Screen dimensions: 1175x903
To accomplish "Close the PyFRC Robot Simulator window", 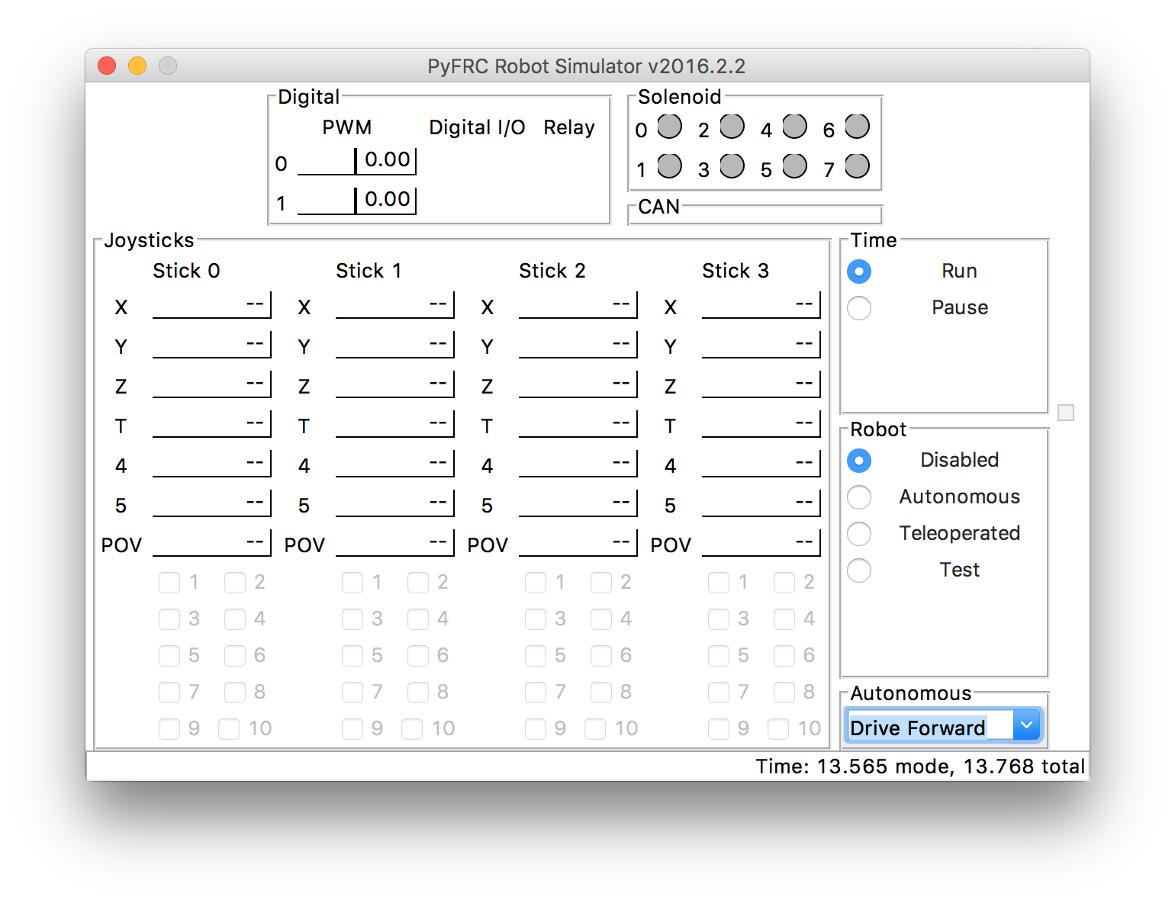I will (x=107, y=66).
